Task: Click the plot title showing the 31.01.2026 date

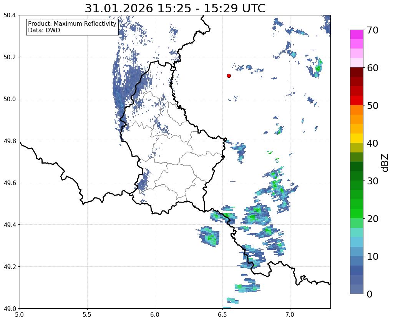Action: pos(175,8)
